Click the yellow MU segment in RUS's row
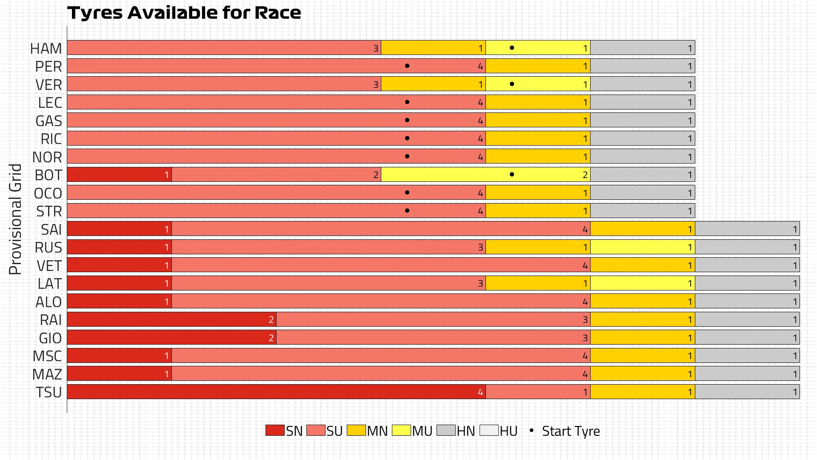Image resolution: width=817 pixels, height=460 pixels. 643,247
